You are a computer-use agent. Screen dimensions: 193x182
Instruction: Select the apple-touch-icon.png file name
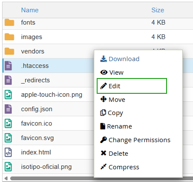[x=52, y=95]
